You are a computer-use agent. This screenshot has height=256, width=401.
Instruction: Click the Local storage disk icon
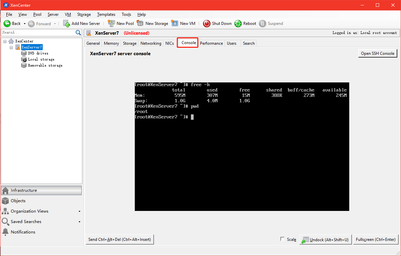pos(24,60)
